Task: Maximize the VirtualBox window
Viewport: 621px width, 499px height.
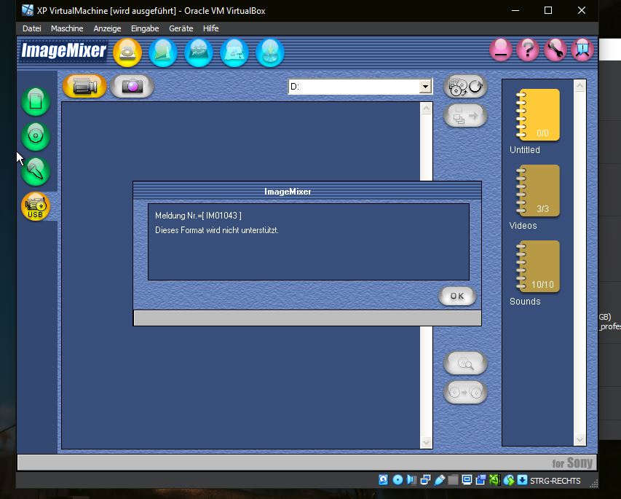Action: coord(548,10)
